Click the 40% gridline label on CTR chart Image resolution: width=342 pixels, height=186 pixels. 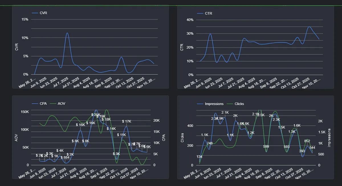click(190, 20)
